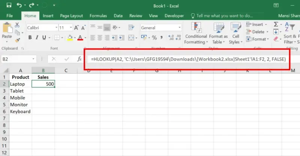Open the Data tab

(118, 16)
